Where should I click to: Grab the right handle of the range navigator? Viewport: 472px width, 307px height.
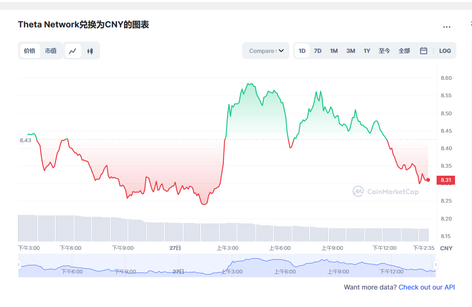(x=436, y=265)
